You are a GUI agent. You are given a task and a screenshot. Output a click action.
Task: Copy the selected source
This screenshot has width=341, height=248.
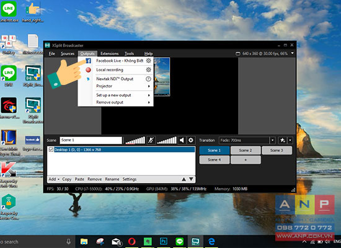[67, 179]
